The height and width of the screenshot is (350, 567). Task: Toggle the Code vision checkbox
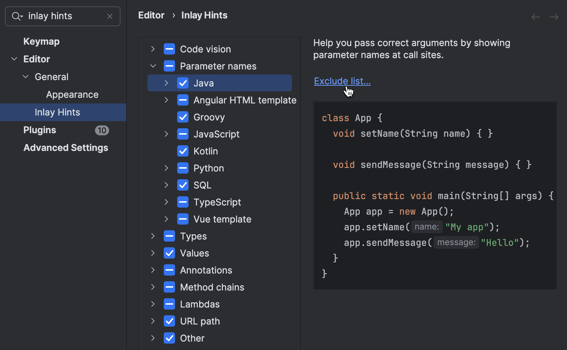pos(169,49)
